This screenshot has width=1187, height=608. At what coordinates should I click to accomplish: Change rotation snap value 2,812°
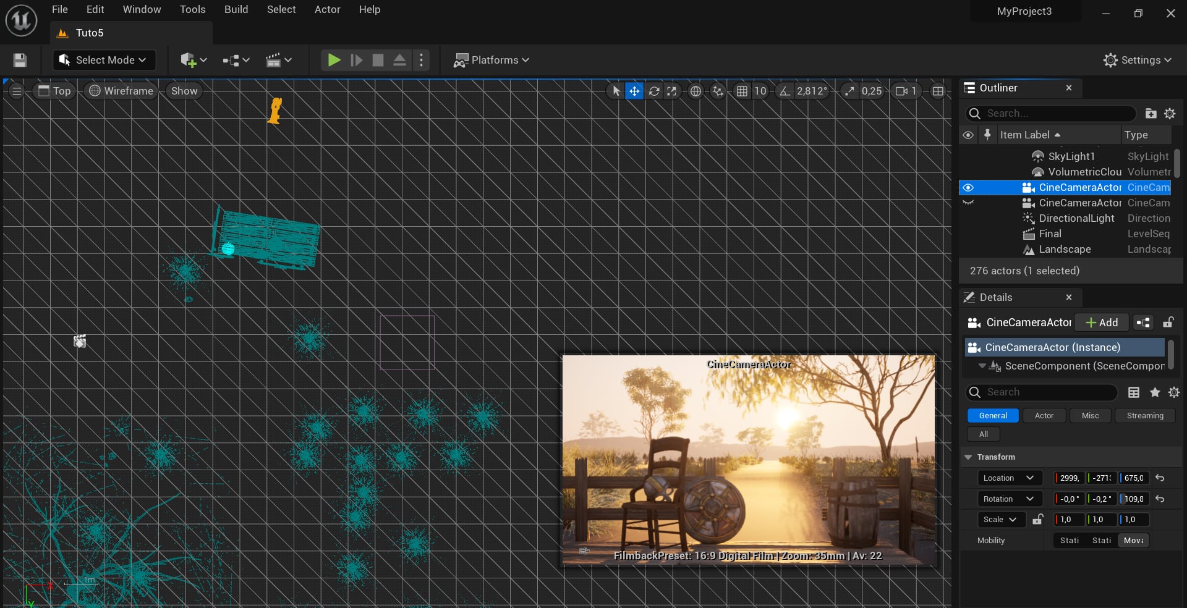[x=812, y=91]
